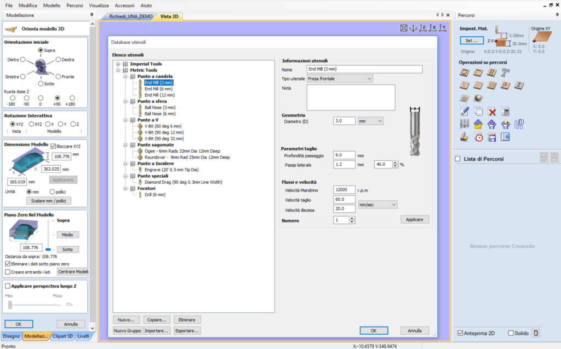Click the save toolpath floppy disk icon
The width and height of the screenshot is (561, 349).
coord(491,137)
